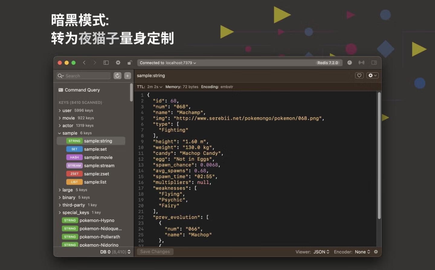The height and width of the screenshot is (270, 435).
Task: Expand the user keys folder
Action: coord(60,111)
